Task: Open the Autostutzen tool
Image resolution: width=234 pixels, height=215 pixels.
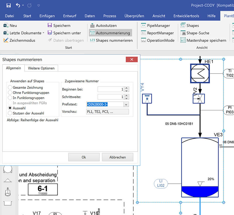Action: (x=103, y=25)
